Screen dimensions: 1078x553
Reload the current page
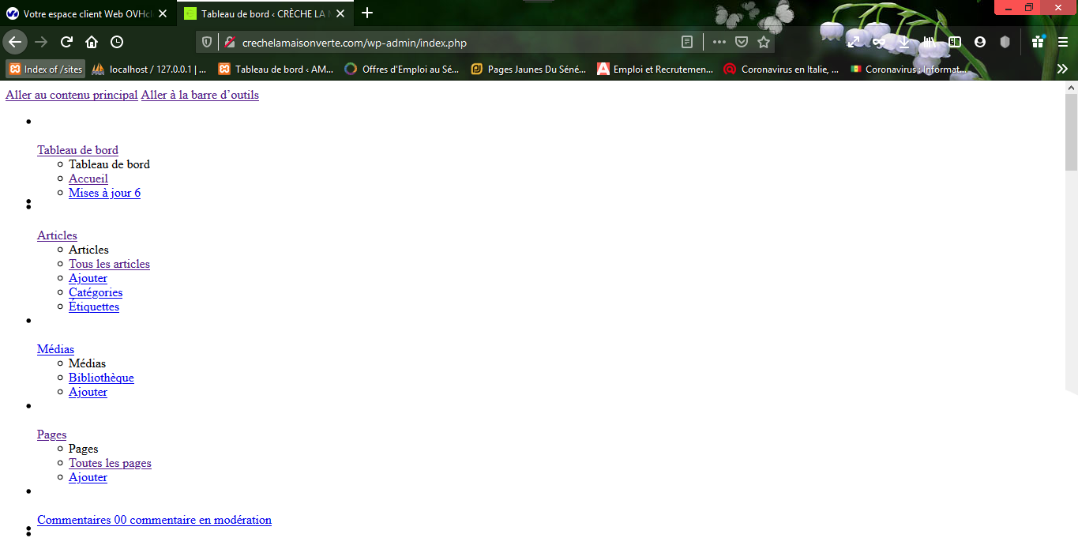[67, 42]
